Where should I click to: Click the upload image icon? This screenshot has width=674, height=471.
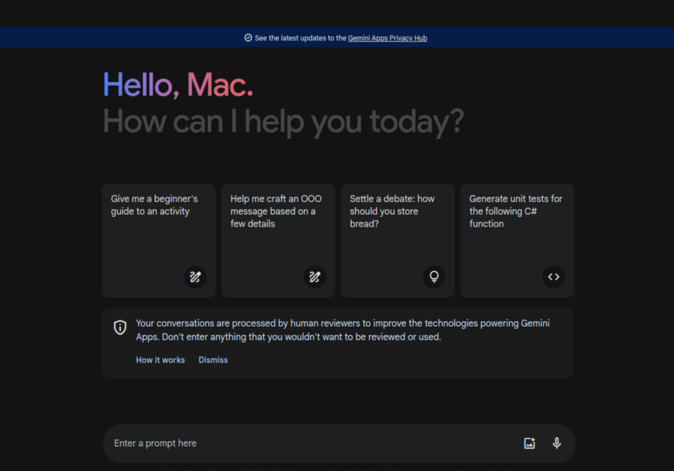click(530, 443)
